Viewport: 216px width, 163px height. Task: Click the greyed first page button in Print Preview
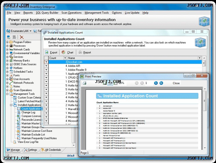[136, 83]
